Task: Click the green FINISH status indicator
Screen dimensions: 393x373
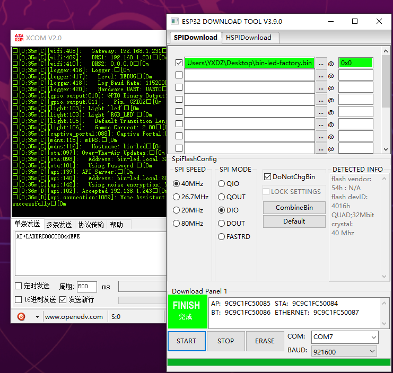Action: coord(187,312)
